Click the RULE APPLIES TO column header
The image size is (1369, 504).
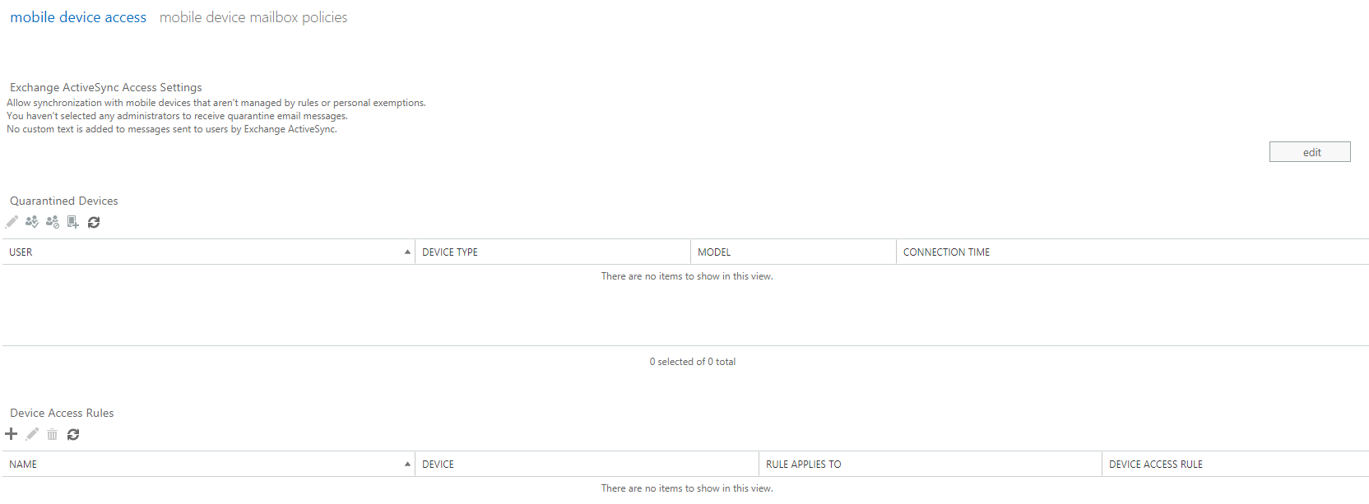click(930, 465)
